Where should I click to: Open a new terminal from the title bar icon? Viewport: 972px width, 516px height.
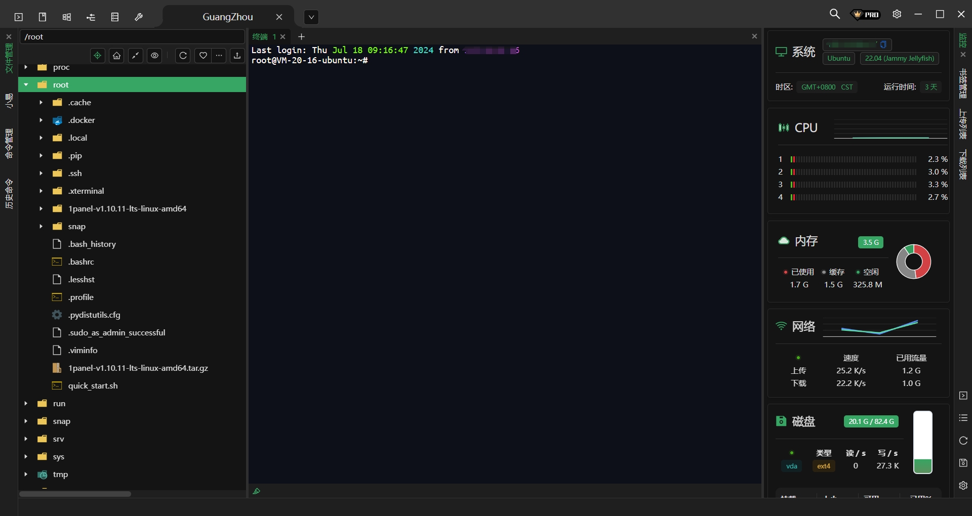(19, 17)
